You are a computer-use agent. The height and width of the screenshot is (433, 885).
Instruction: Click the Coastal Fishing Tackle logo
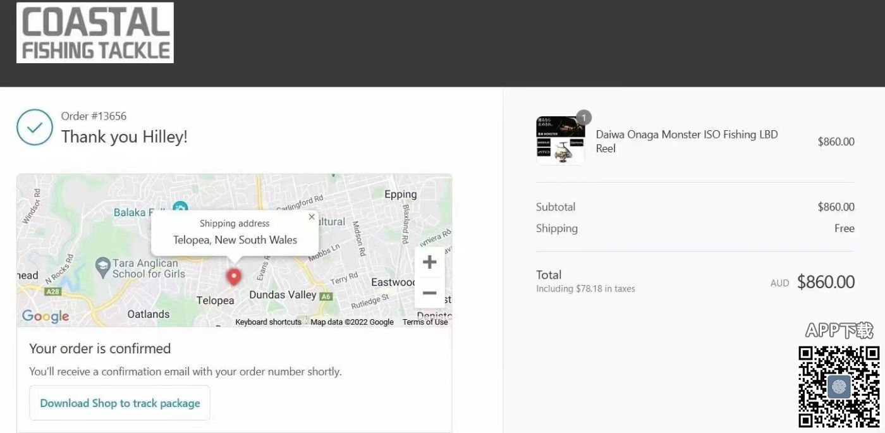tap(95, 33)
